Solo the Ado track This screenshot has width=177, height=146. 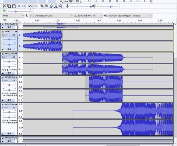13,35
